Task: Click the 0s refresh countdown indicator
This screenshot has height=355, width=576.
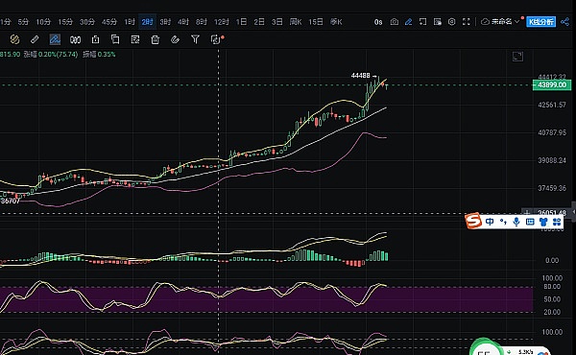Action: (x=378, y=22)
